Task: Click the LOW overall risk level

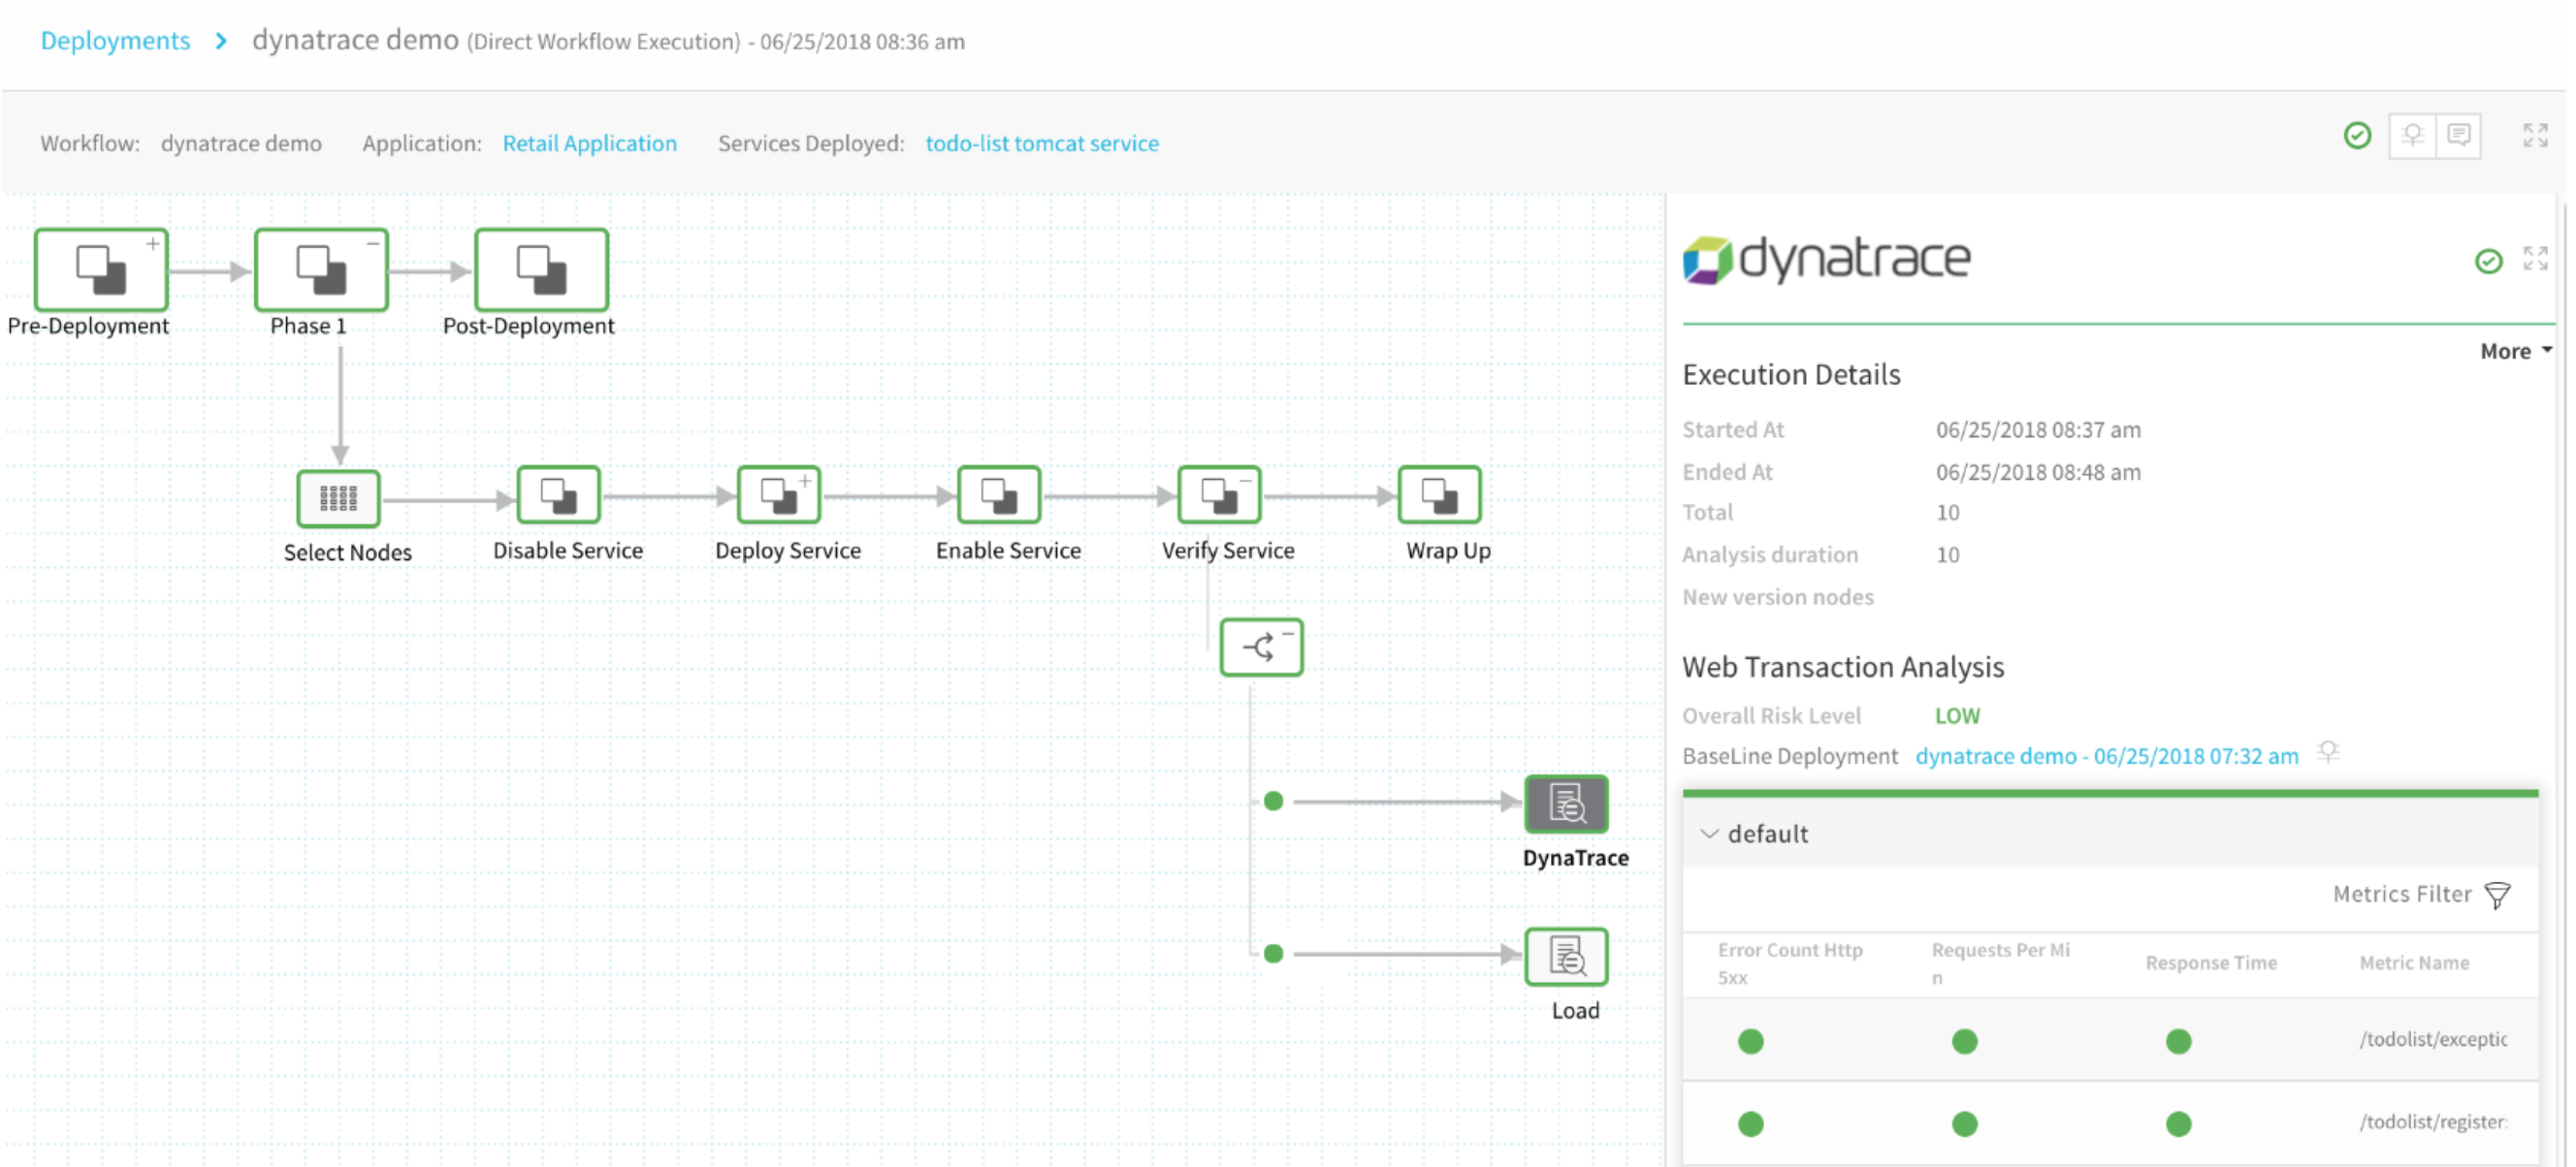Action: (x=1957, y=715)
